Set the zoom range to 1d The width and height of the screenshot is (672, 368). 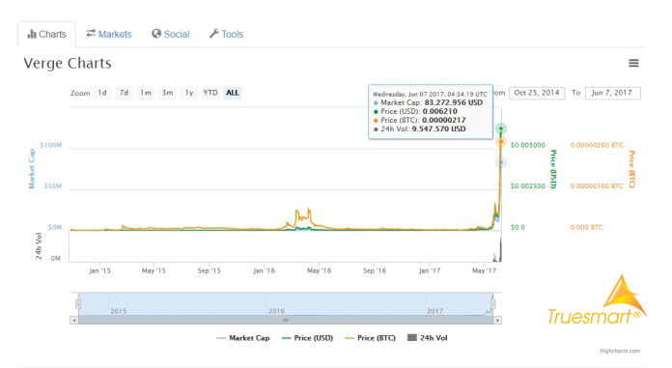pyautogui.click(x=102, y=93)
